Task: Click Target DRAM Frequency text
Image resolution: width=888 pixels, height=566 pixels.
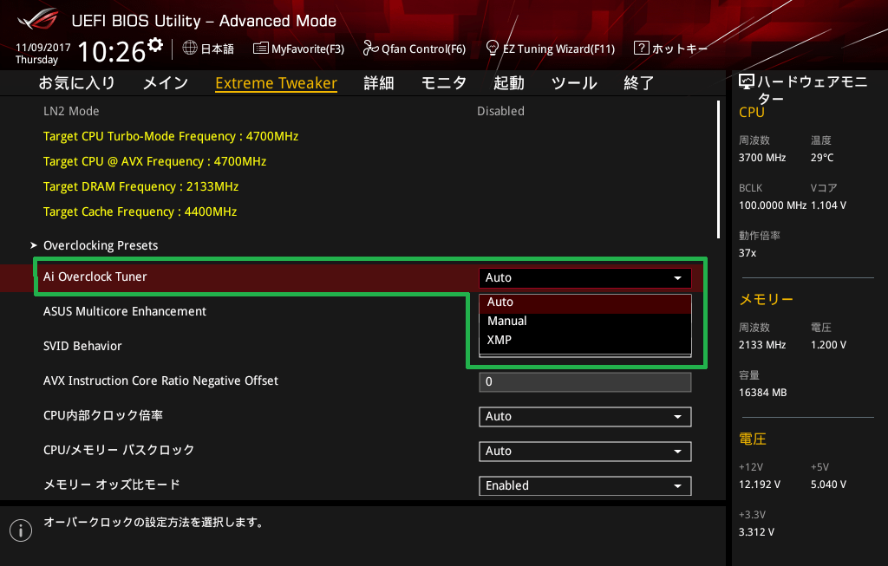Action: coord(141,186)
